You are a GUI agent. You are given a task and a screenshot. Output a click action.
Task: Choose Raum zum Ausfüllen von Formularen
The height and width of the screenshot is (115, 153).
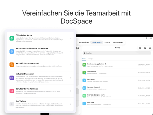tap(32, 49)
